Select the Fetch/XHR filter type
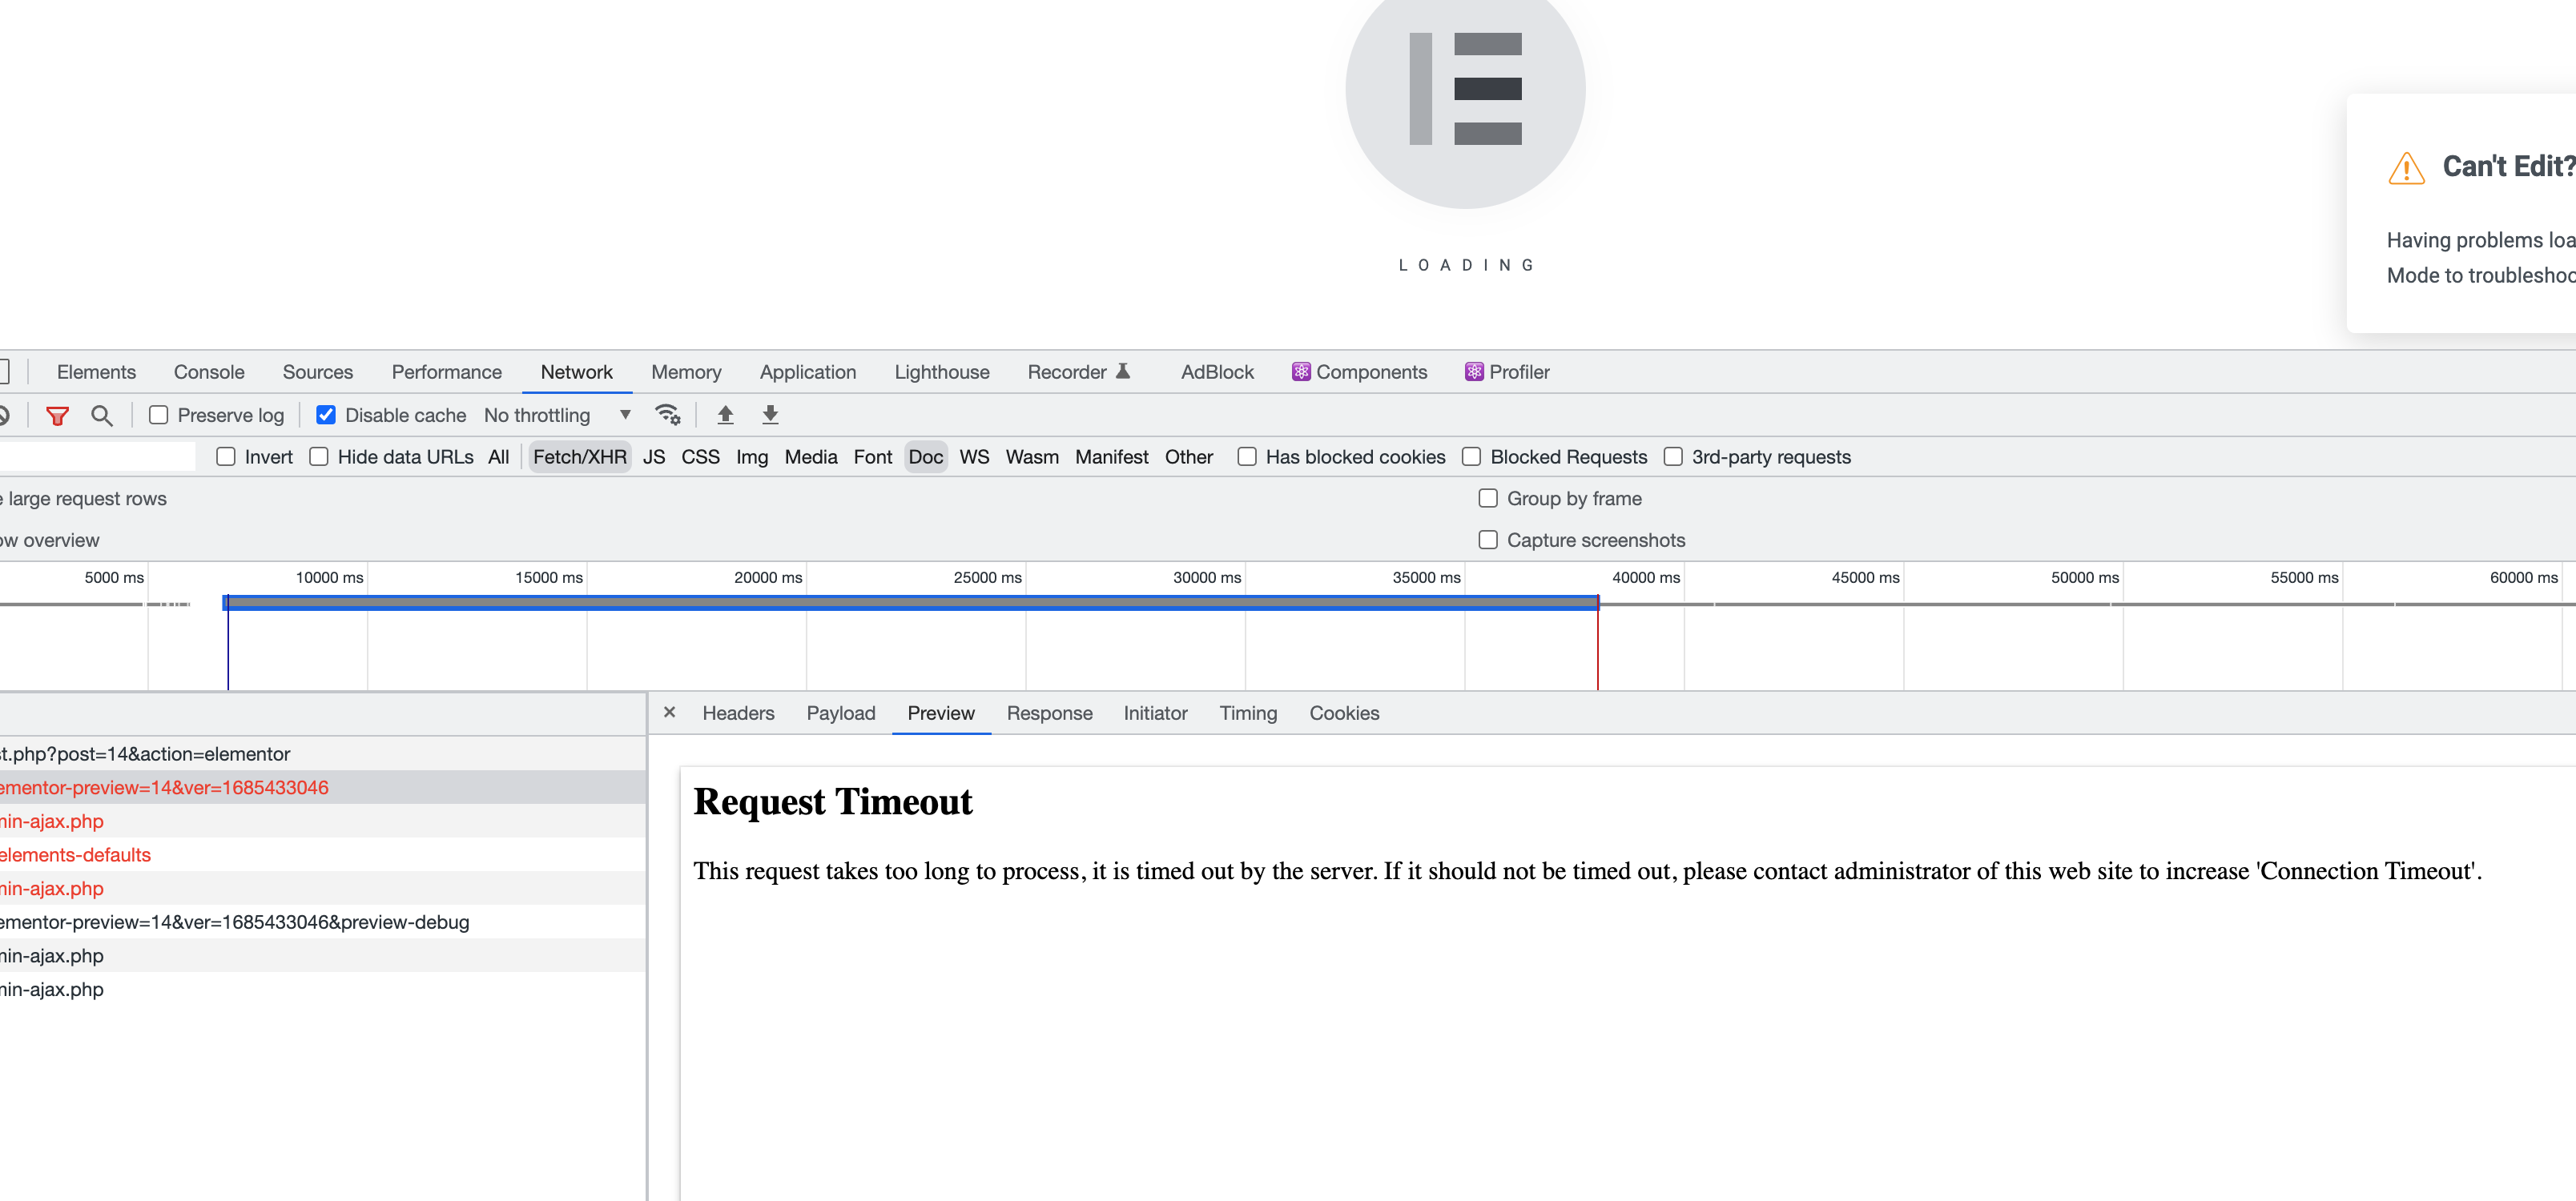Viewport: 2576px width, 1201px height. click(x=579, y=457)
